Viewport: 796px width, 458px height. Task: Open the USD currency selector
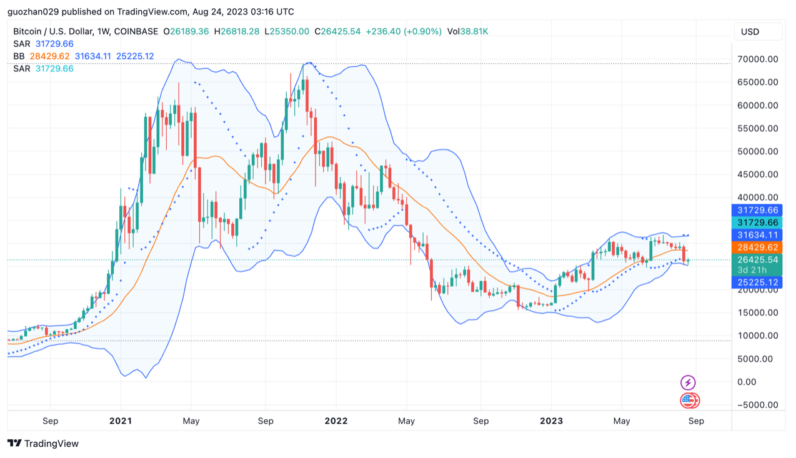pos(758,31)
